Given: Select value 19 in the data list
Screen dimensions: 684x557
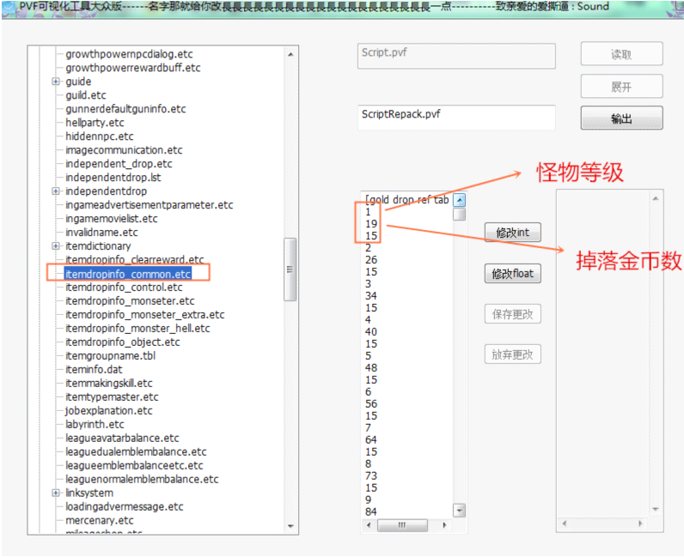Looking at the screenshot, I should point(371,224).
